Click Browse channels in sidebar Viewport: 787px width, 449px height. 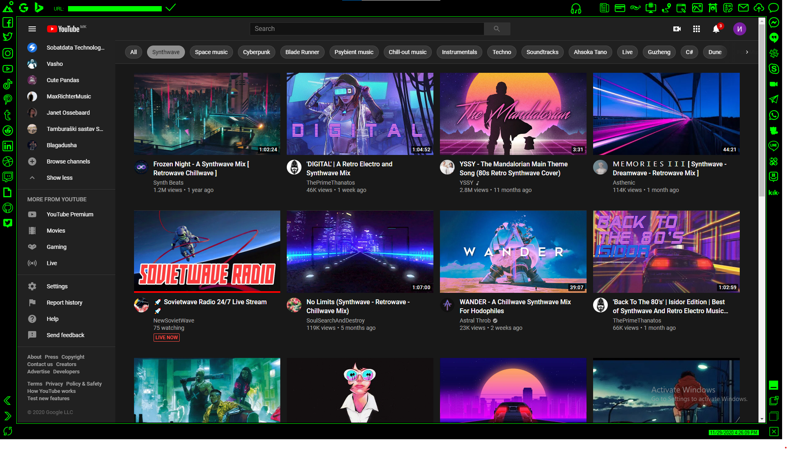coord(68,161)
